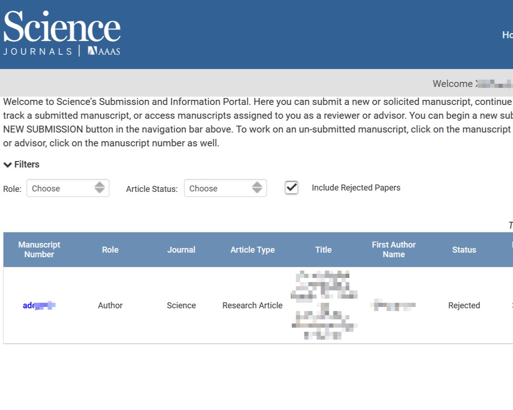
Task: Click the Title column header
Action: click(323, 250)
